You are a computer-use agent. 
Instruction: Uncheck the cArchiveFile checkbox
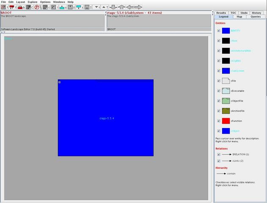point(219,111)
